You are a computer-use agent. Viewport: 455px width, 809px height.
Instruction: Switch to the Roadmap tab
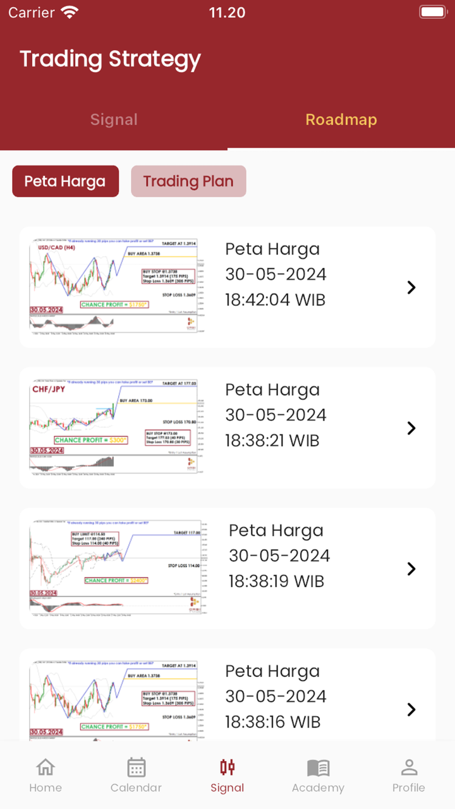341,119
